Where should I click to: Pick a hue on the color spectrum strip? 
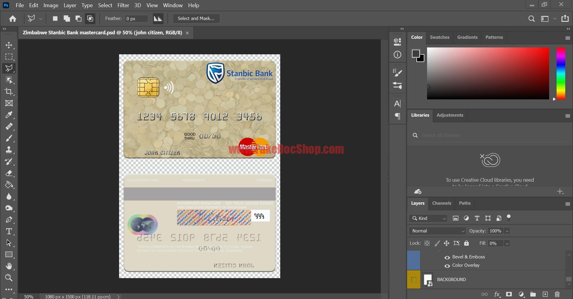[561, 73]
